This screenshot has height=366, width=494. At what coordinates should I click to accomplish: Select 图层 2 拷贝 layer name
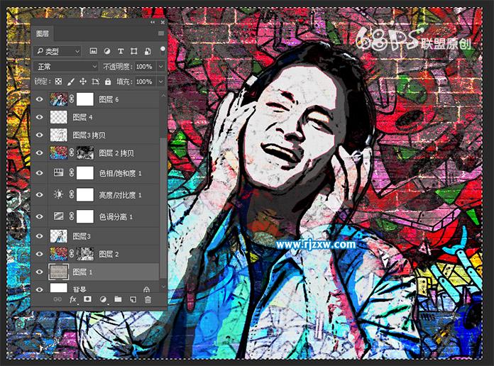[x=116, y=153]
